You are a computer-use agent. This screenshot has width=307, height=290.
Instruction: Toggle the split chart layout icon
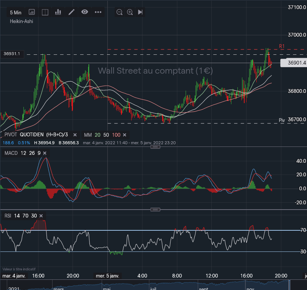(x=45, y=12)
